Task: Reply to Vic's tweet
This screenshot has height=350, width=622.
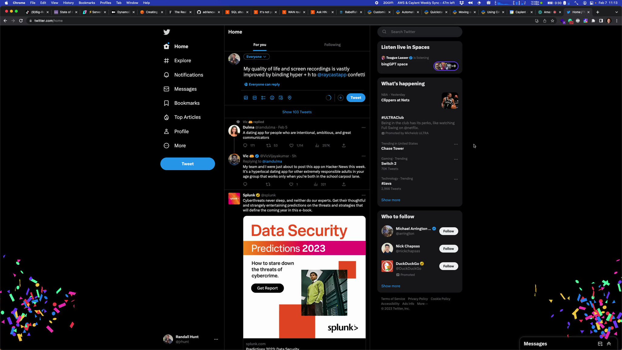Action: click(x=245, y=184)
